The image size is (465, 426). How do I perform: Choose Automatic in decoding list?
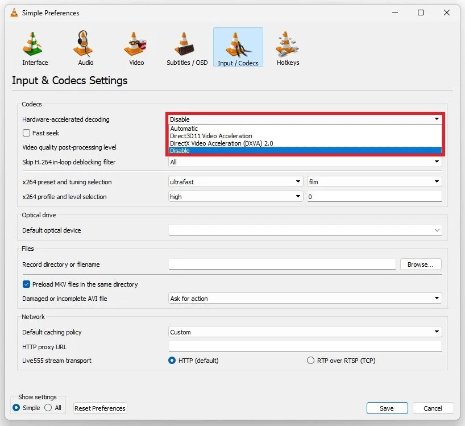pyautogui.click(x=305, y=129)
